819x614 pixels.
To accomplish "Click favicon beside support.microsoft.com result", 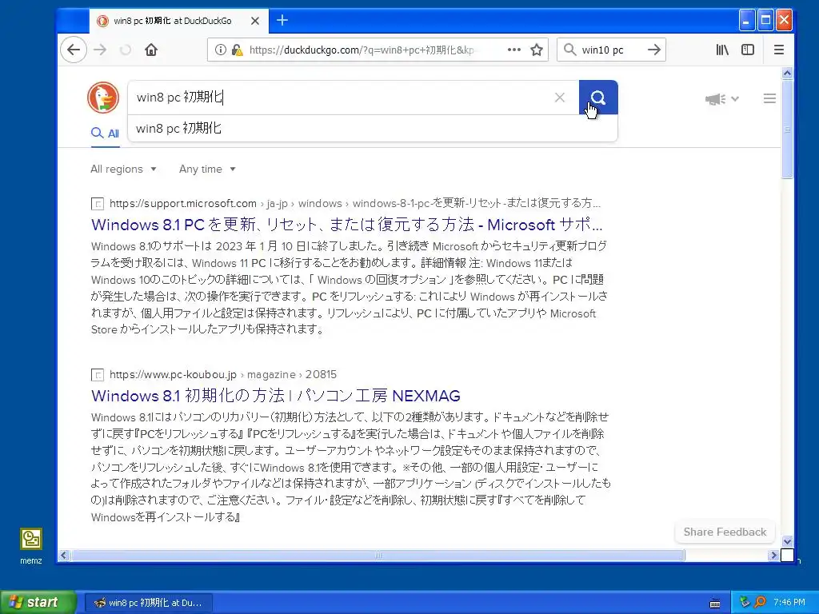I will (x=97, y=204).
